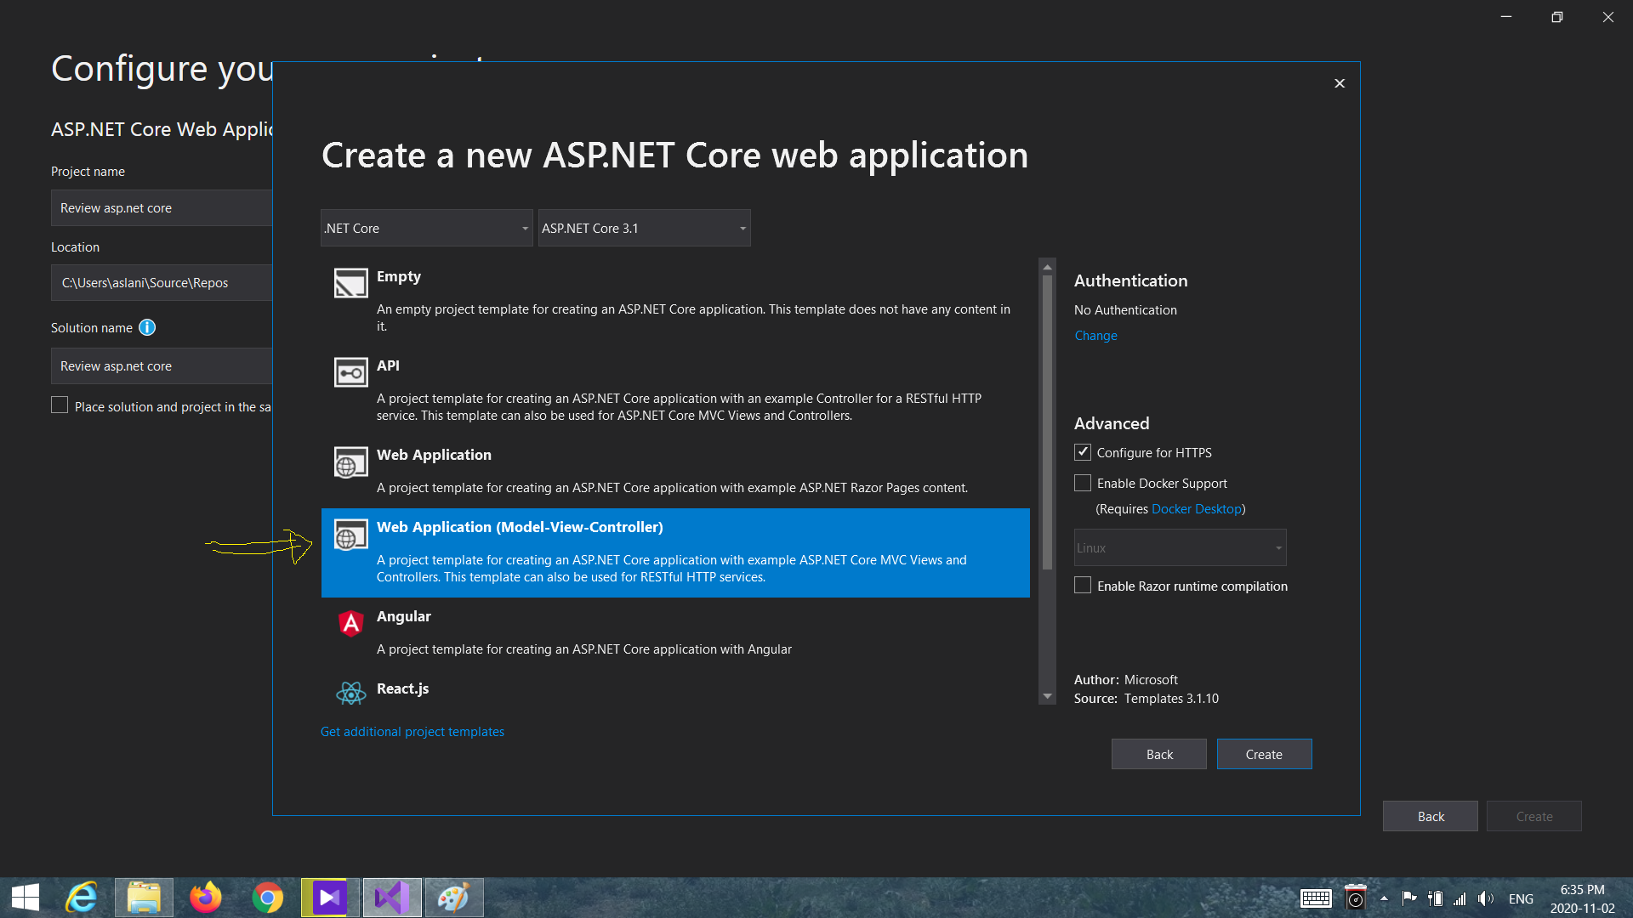Show hidden system tray icons

[1384, 898]
